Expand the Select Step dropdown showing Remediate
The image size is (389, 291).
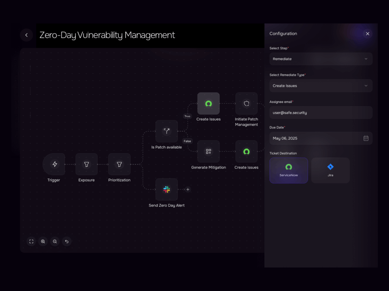(x=321, y=59)
